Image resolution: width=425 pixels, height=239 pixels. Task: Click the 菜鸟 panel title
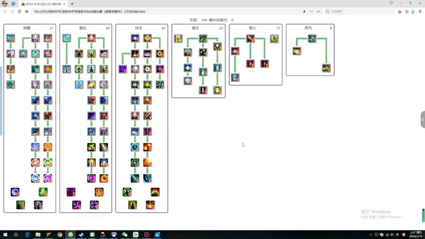308,28
